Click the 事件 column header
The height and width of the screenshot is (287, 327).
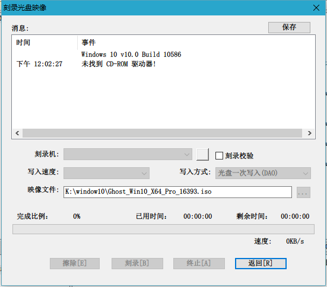88,43
